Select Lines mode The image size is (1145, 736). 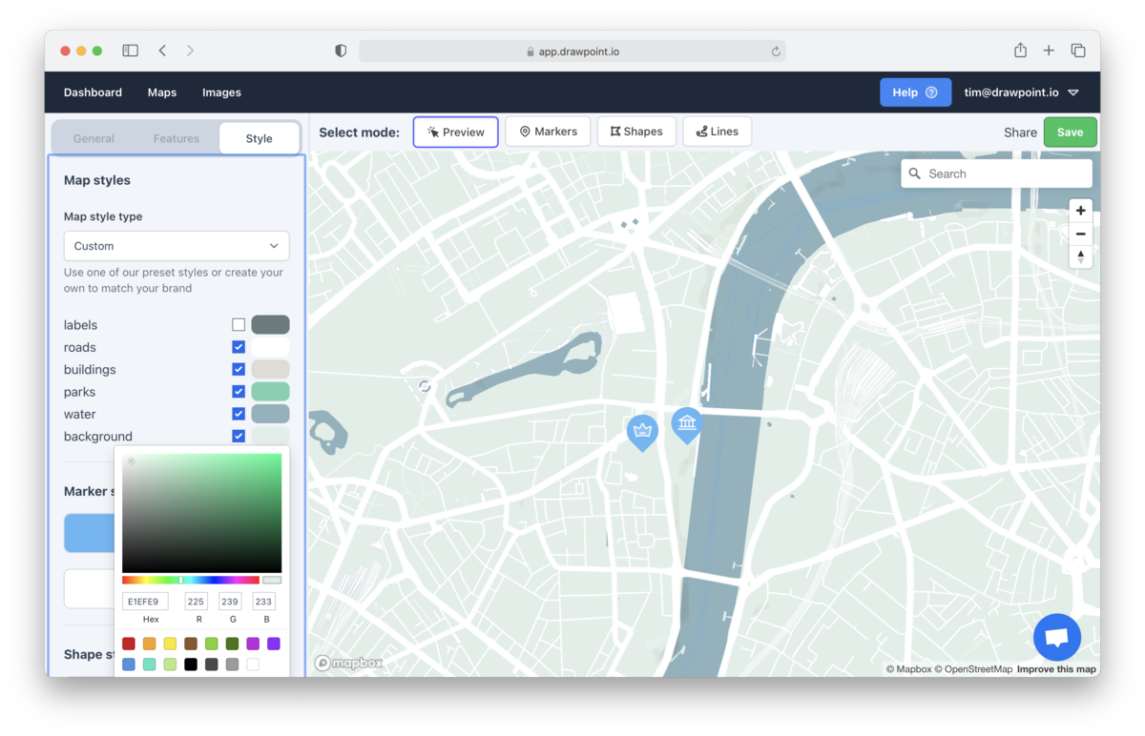pyautogui.click(x=718, y=132)
